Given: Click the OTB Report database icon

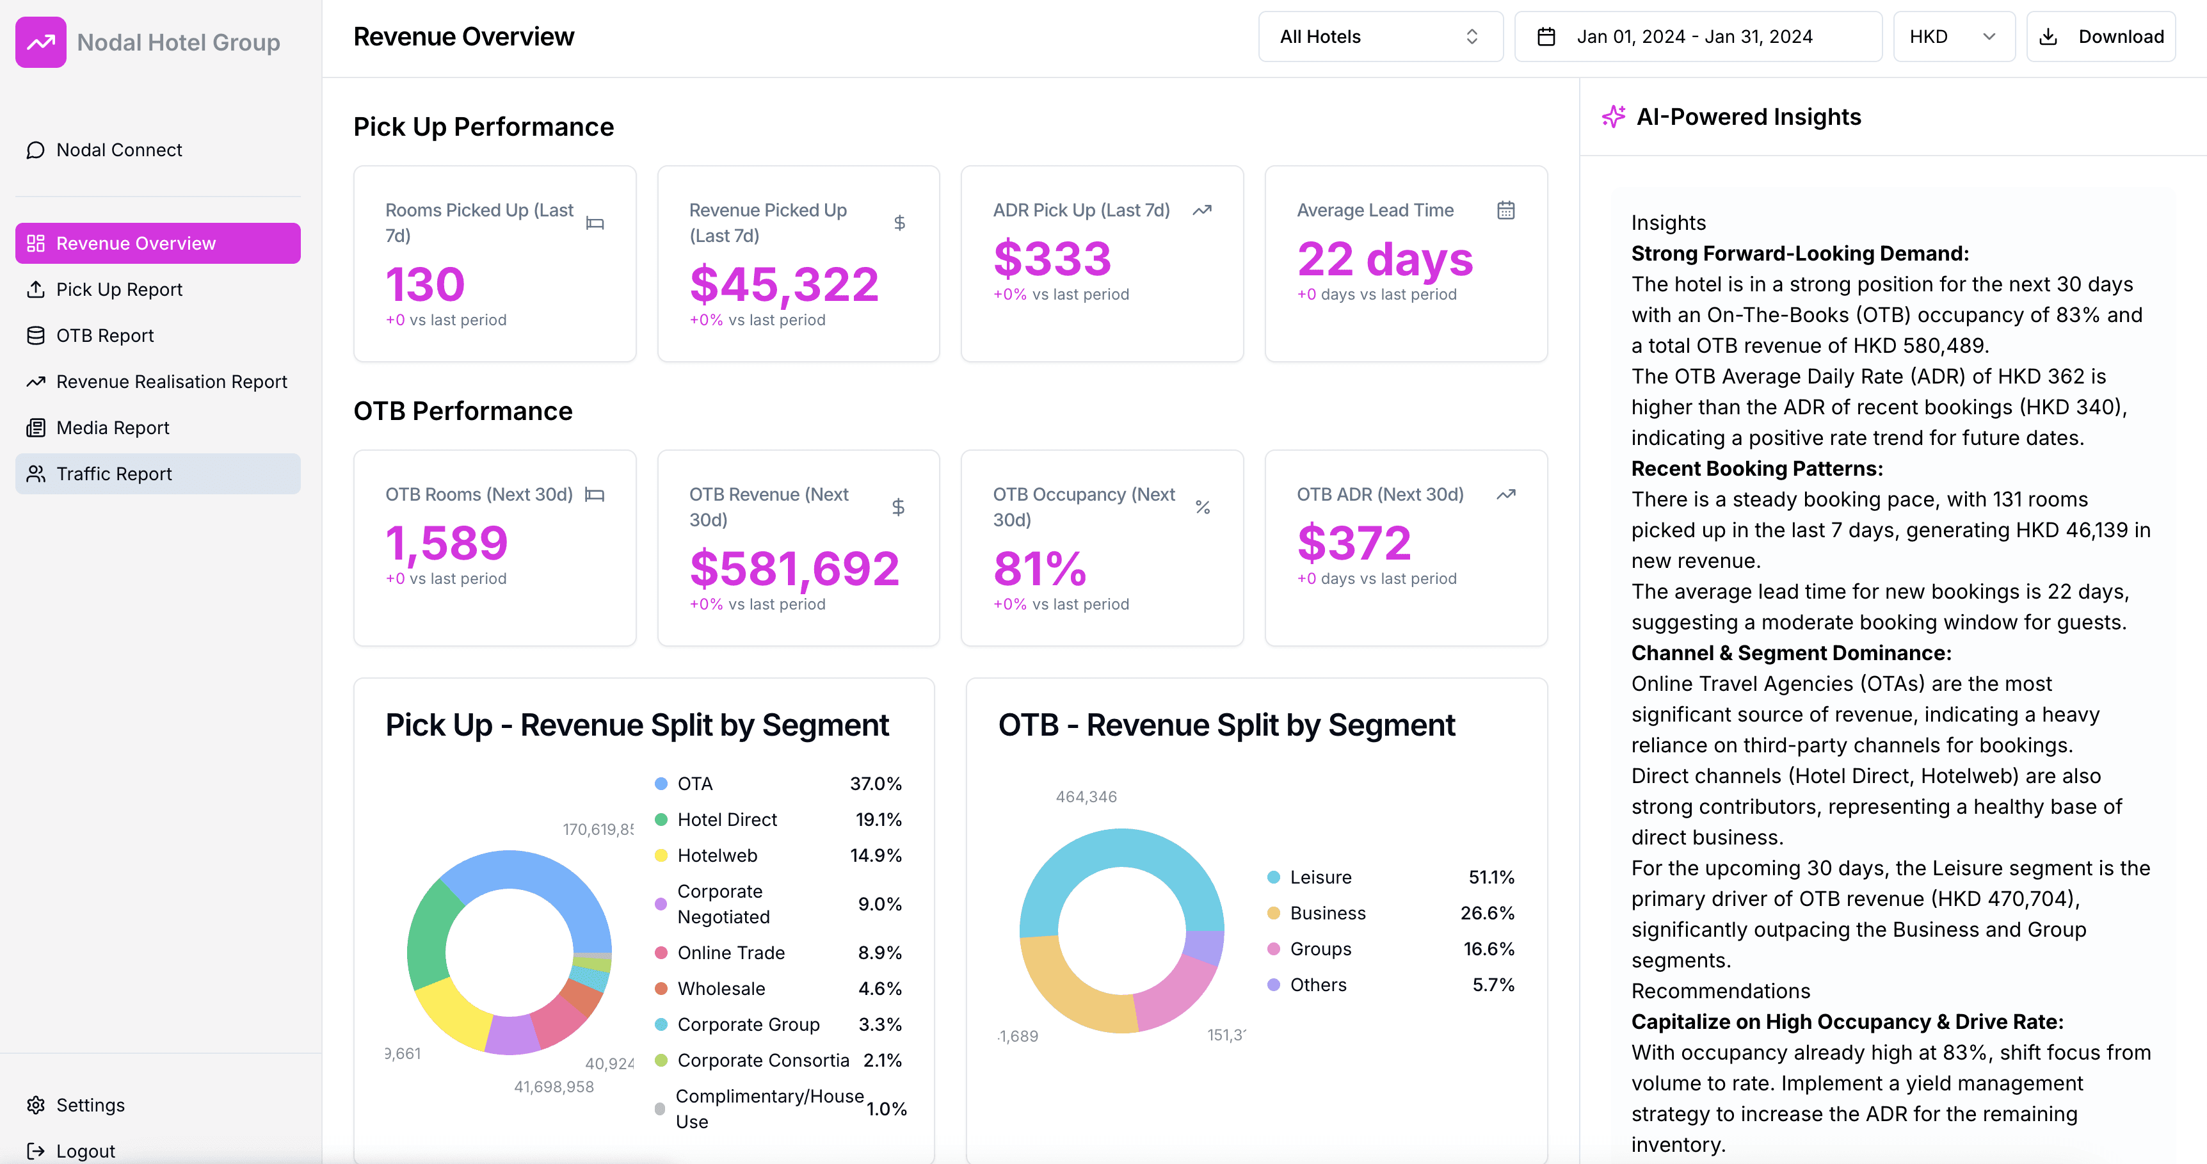Looking at the screenshot, I should click(x=35, y=335).
